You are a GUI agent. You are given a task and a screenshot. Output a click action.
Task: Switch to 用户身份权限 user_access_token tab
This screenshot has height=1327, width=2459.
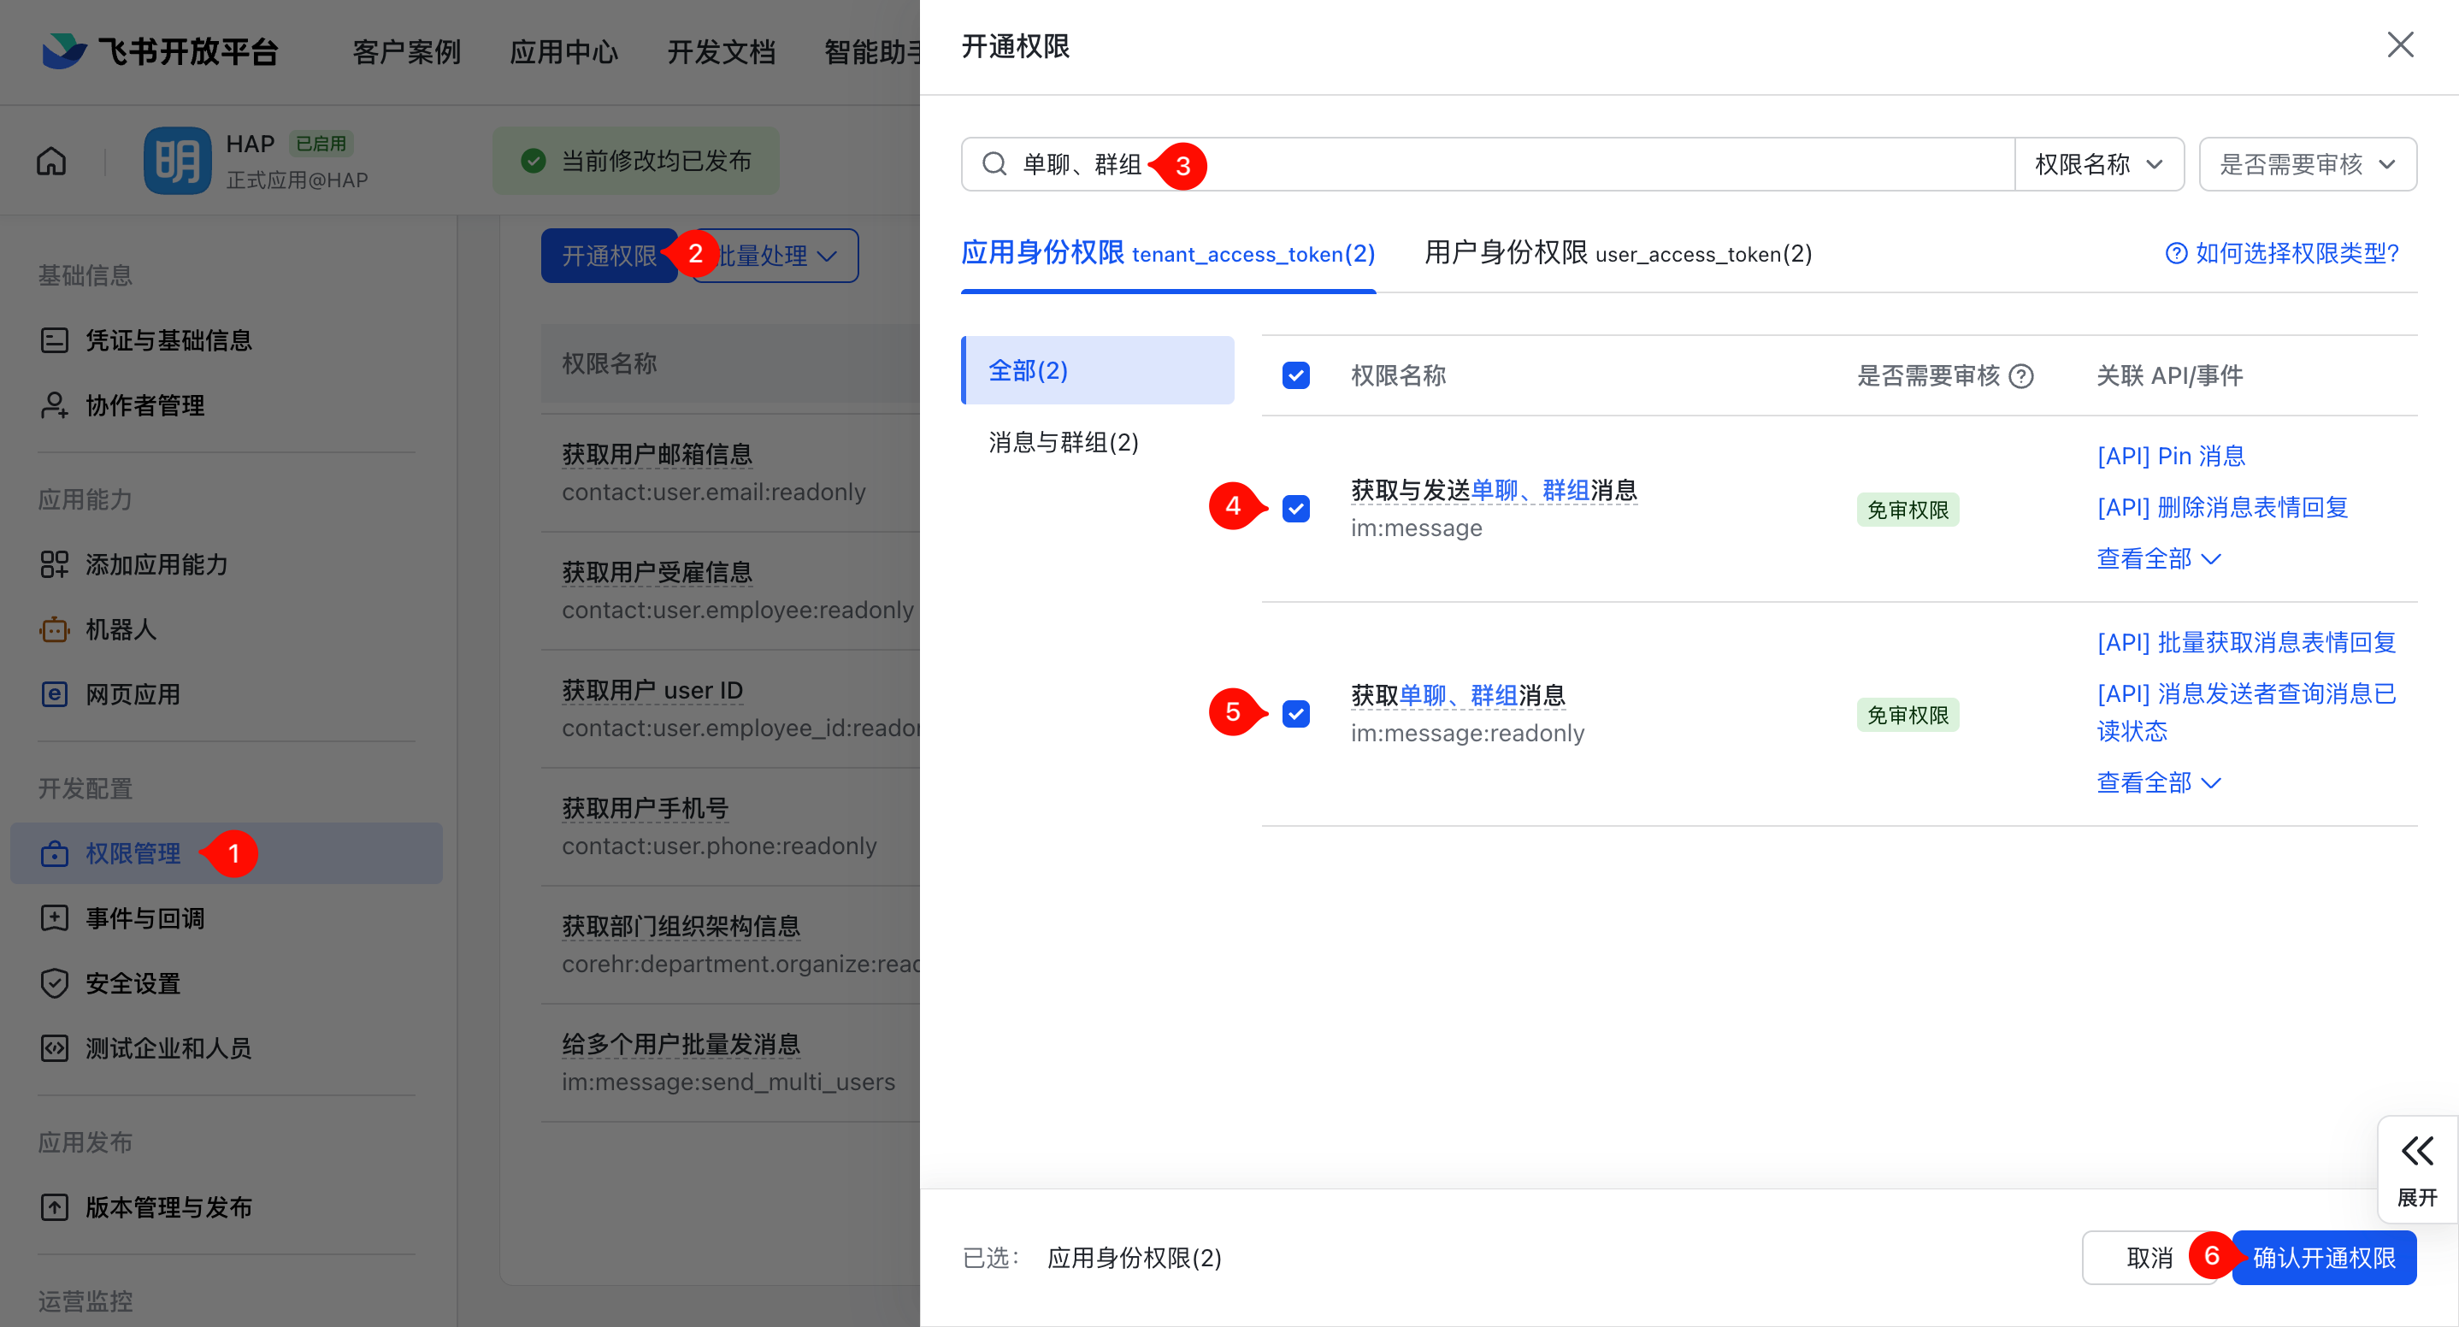[1617, 253]
